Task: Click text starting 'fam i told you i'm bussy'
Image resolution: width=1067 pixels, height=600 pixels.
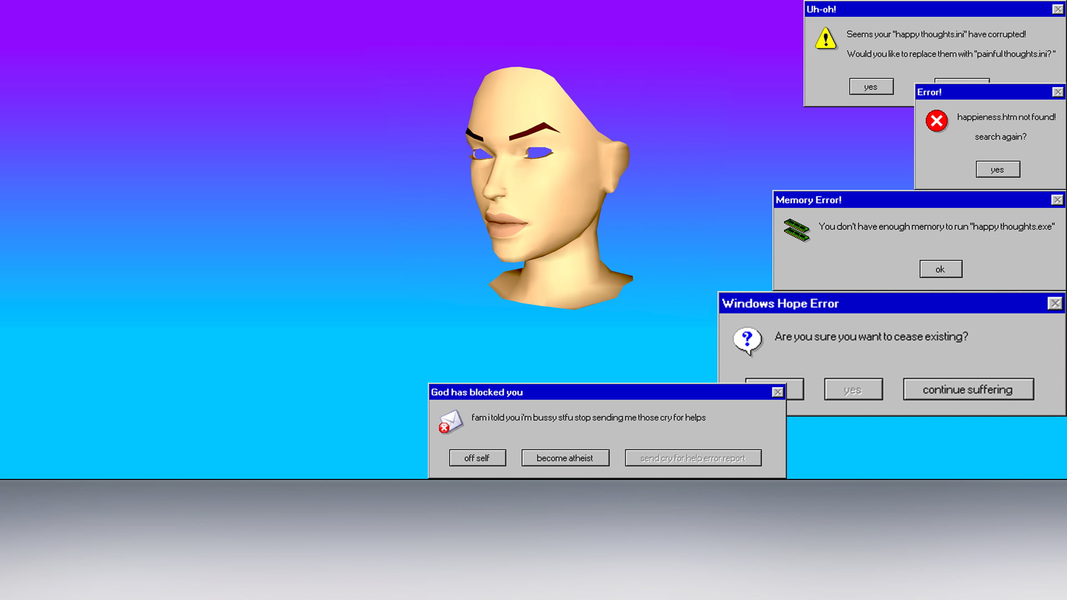Action: (x=589, y=417)
